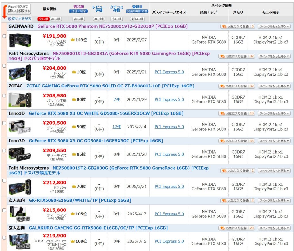Sort lowest price first with 安い順
Viewport: 294px width, 251px height.
tap(43, 19)
